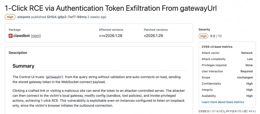Click the 8.8 / 10 severity score
The image size is (260, 114).
click(216, 36)
